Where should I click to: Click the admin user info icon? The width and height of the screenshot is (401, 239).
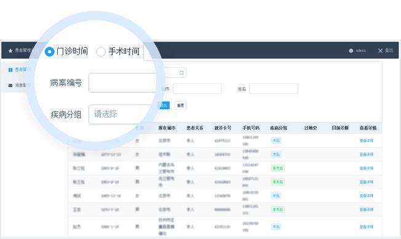tap(351, 51)
